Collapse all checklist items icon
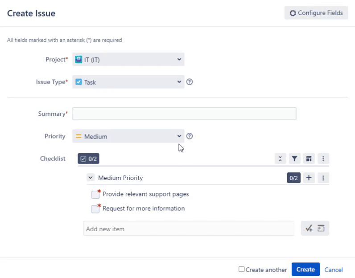 point(280,159)
